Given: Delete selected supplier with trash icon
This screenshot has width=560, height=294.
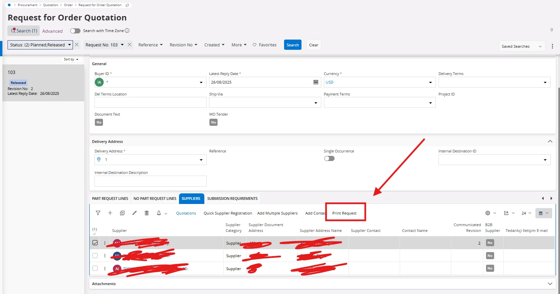Looking at the screenshot, I should (147, 213).
